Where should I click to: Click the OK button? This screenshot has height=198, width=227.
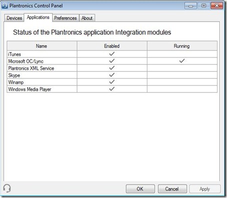pyautogui.click(x=140, y=189)
